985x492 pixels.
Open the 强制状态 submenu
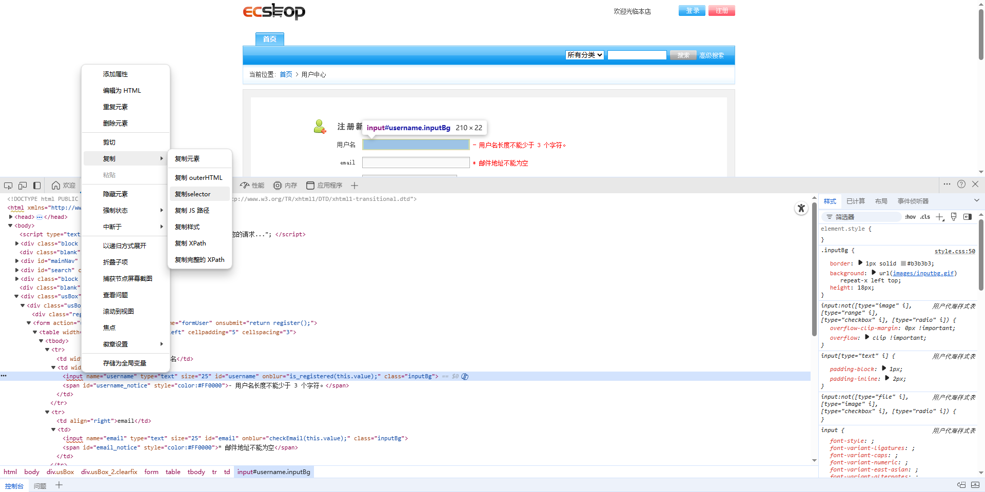pyautogui.click(x=126, y=210)
